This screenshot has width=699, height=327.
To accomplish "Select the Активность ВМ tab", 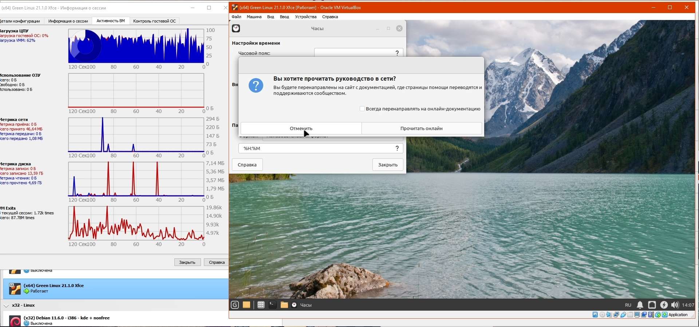I will tap(111, 21).
